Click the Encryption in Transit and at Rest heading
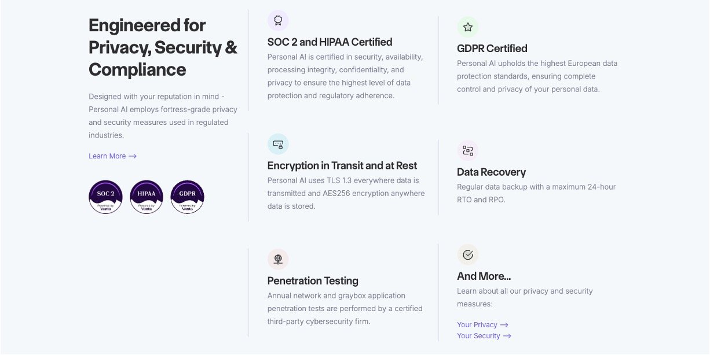The image size is (710, 355). [342, 166]
